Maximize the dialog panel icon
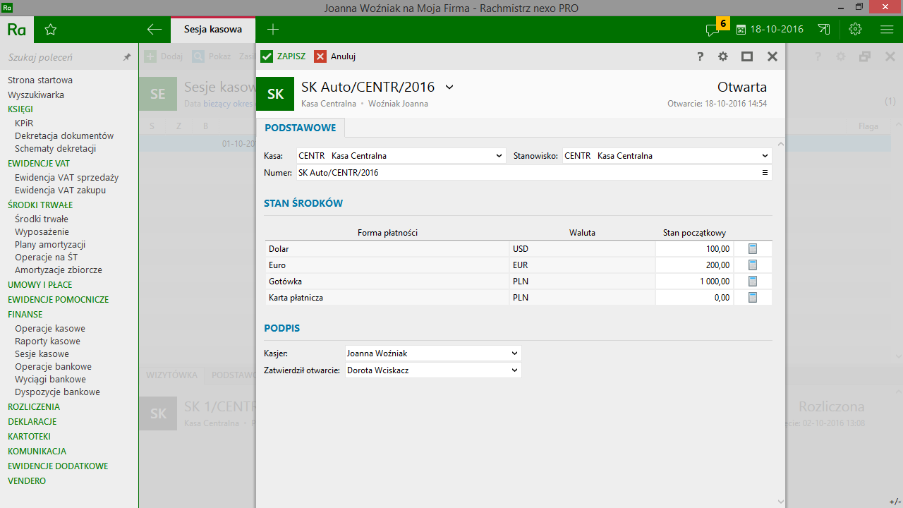 pos(747,56)
